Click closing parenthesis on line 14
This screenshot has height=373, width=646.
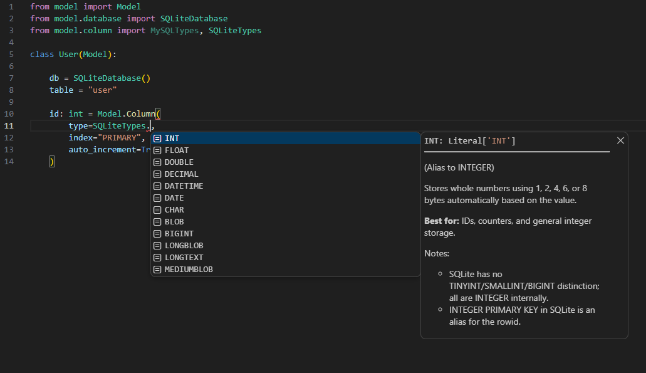click(x=51, y=162)
